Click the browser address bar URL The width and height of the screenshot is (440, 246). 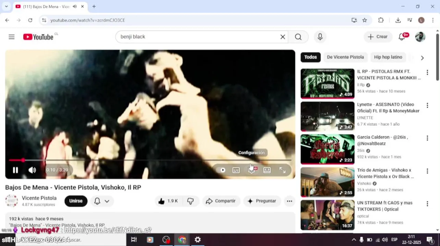(x=88, y=20)
